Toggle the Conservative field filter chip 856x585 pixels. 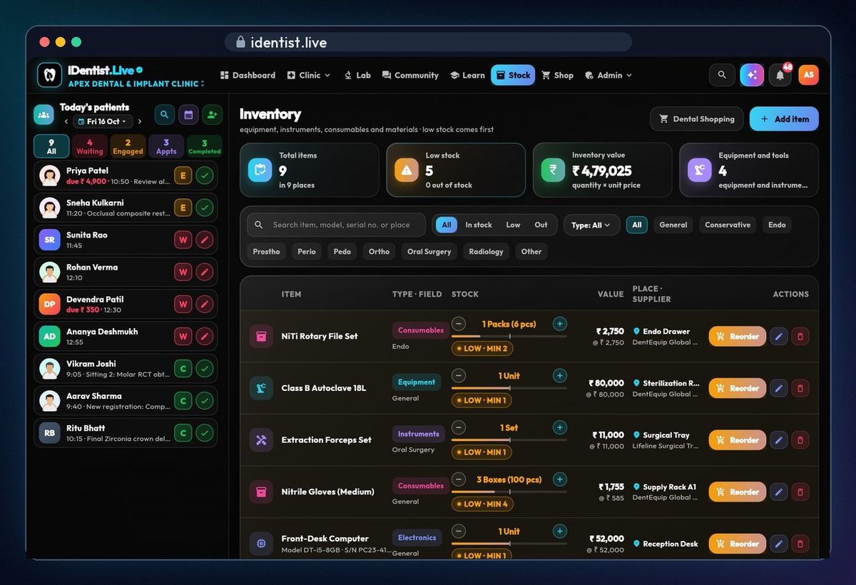click(728, 225)
